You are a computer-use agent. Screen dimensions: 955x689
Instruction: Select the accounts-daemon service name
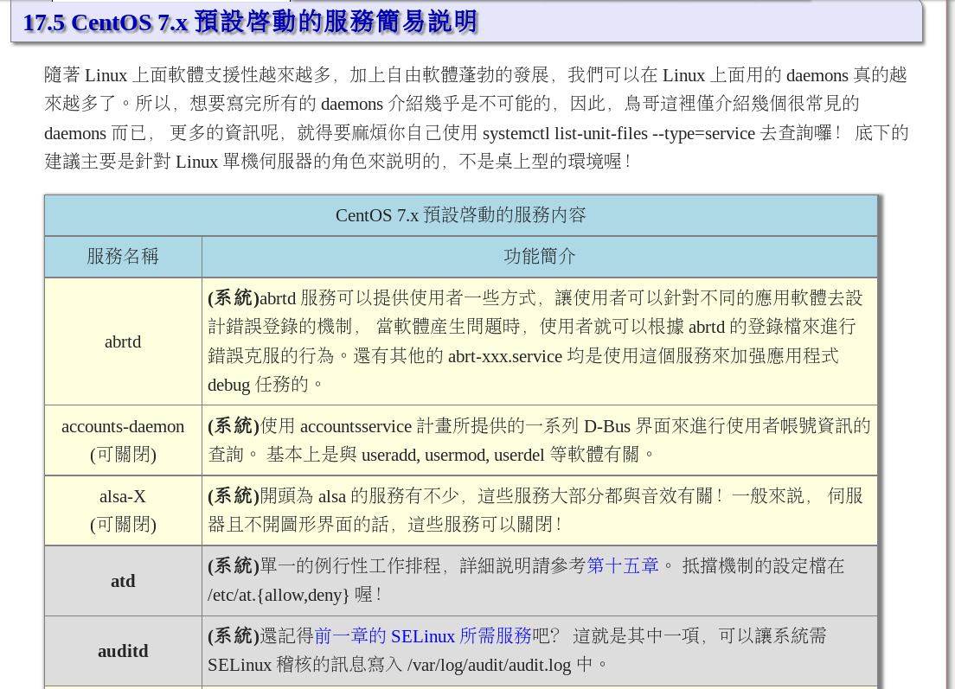[123, 427]
